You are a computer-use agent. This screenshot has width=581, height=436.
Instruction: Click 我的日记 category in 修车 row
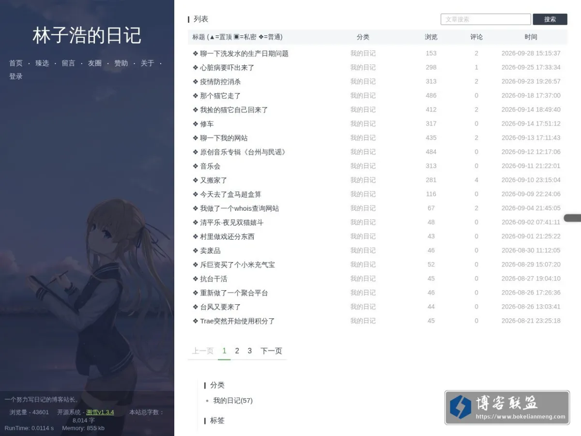(x=363, y=124)
